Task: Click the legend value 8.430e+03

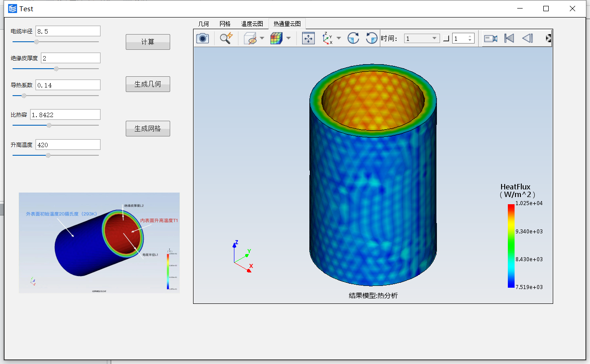Action: [529, 259]
